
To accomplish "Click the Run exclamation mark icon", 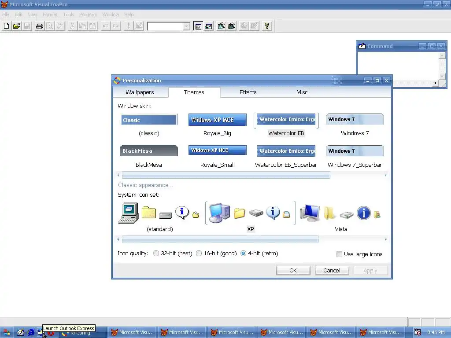I will click(x=128, y=26).
